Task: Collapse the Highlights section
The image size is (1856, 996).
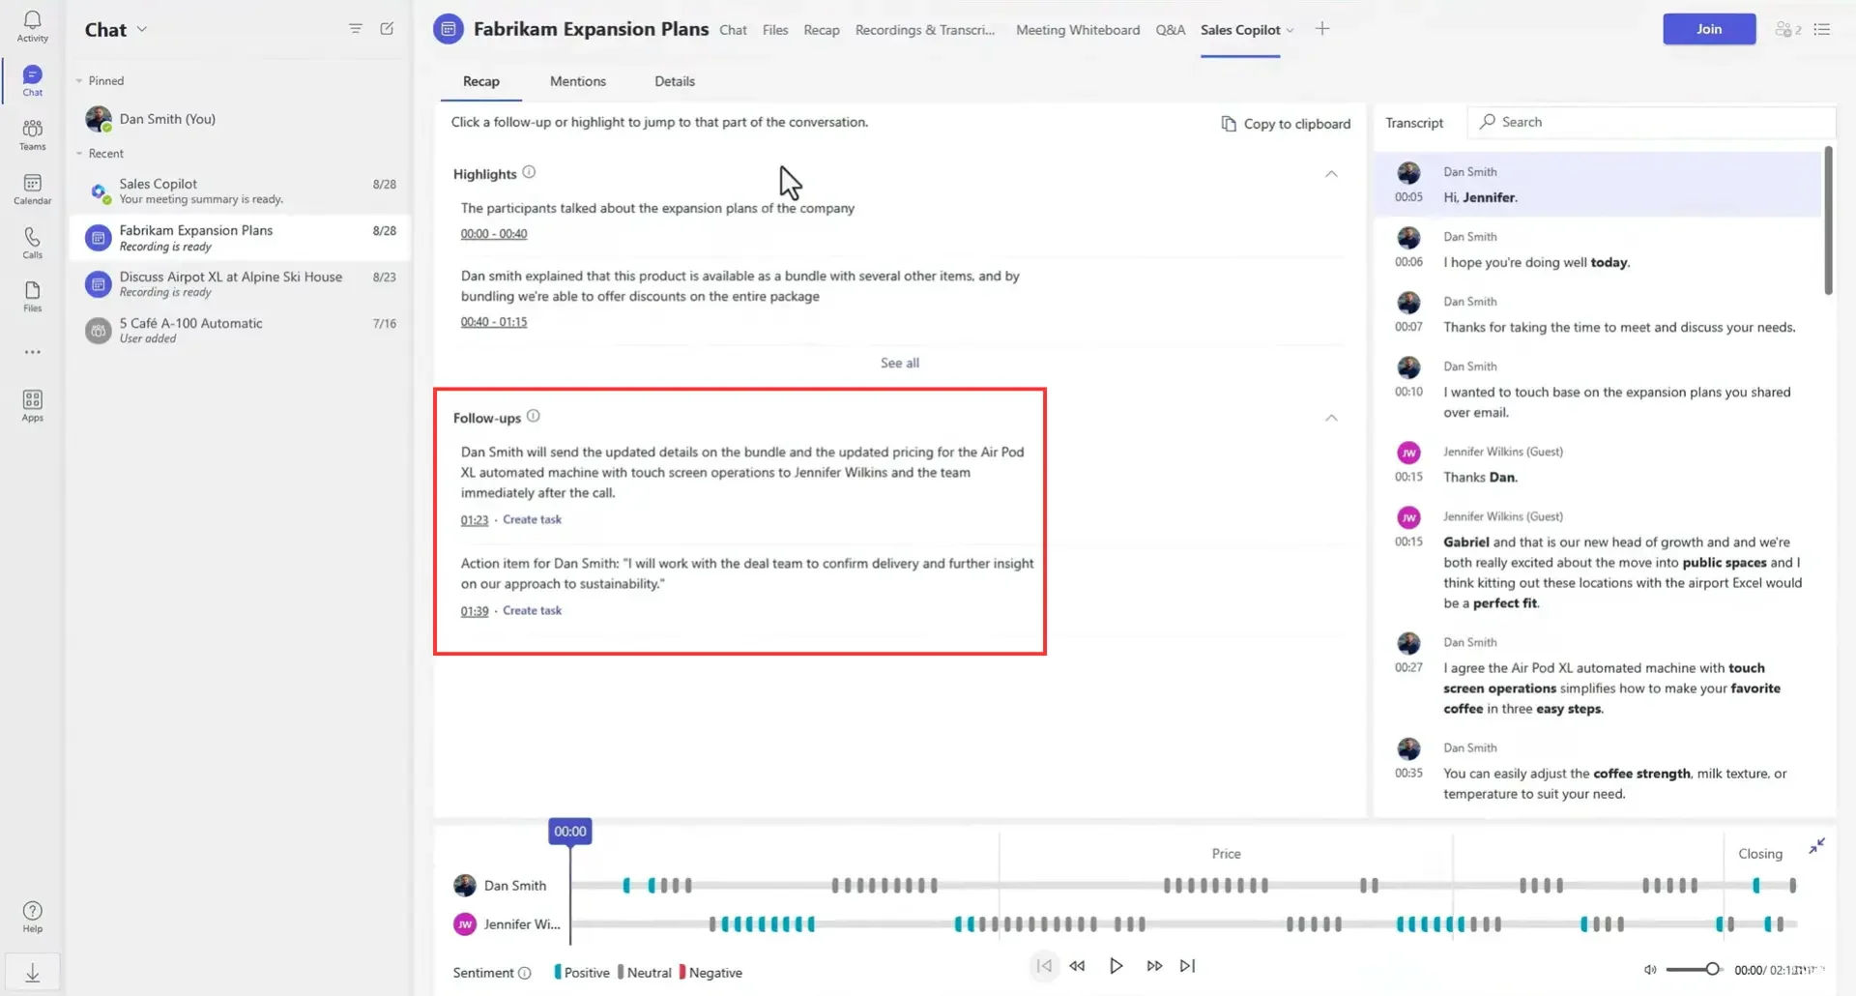Action: click(x=1331, y=174)
